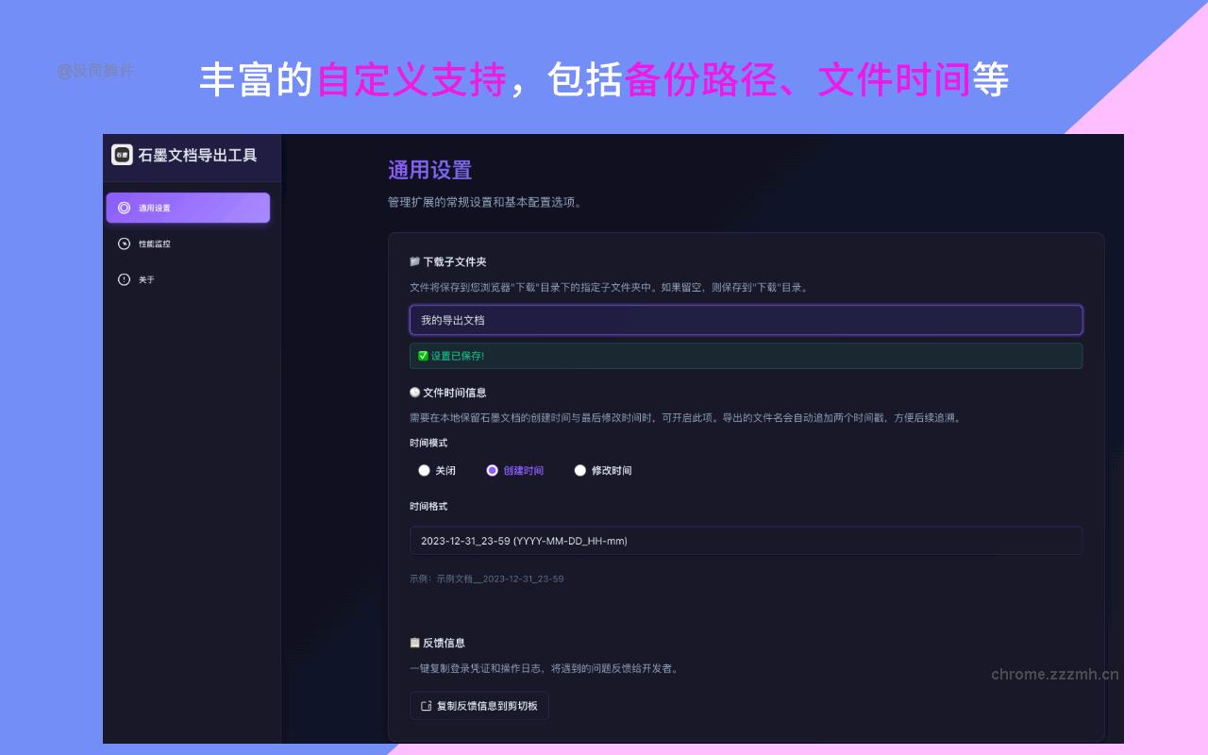Click the green checkmark icon by 设置已保存
The width and height of the screenshot is (1208, 755).
click(x=423, y=356)
